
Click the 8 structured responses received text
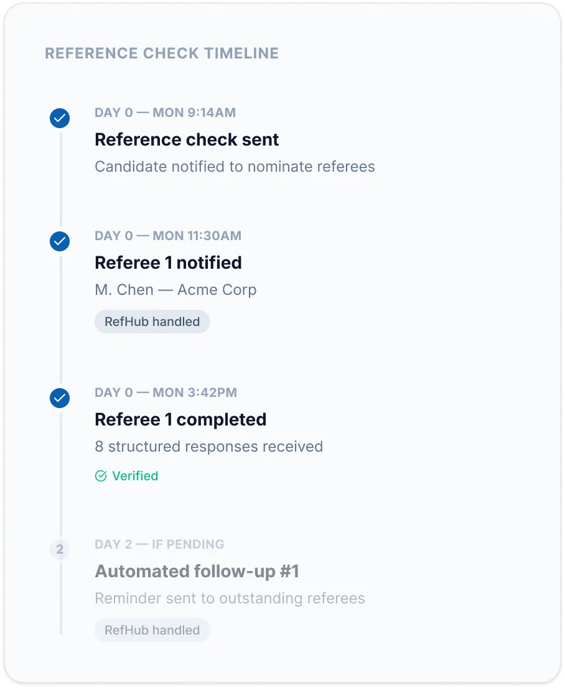pyautogui.click(x=209, y=447)
